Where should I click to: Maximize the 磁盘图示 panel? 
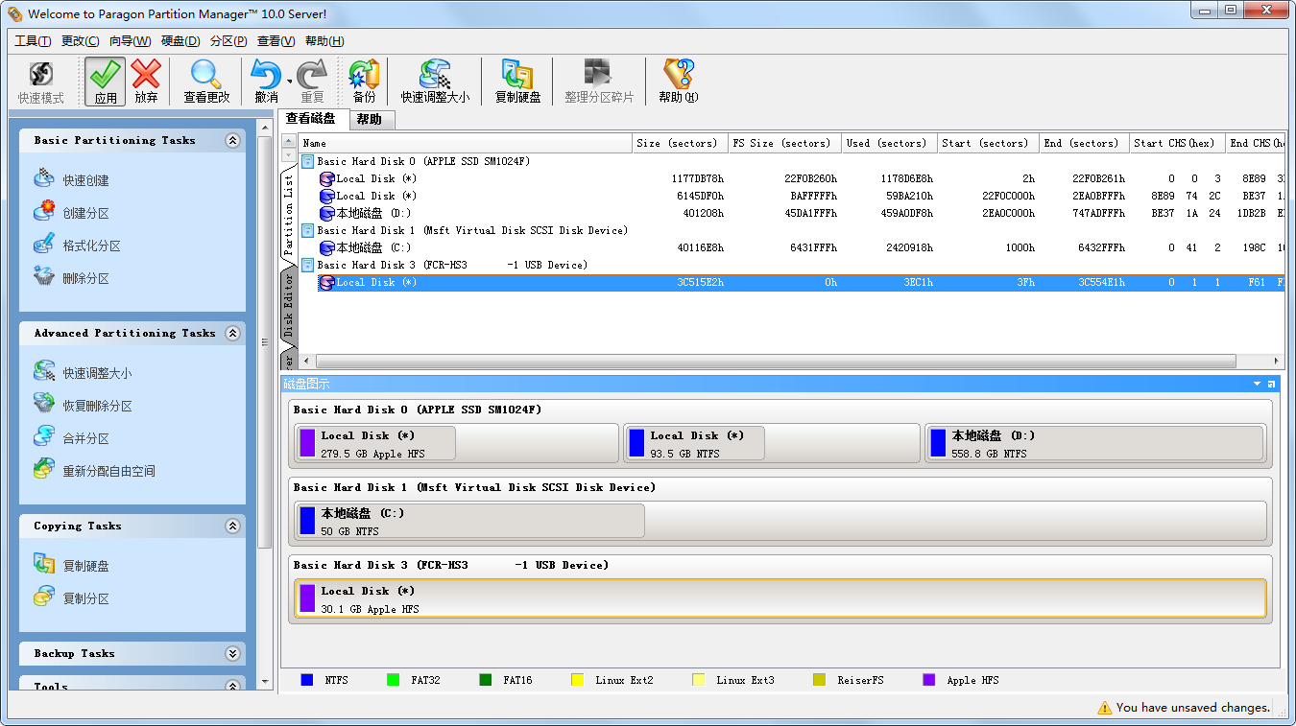[x=1272, y=384]
